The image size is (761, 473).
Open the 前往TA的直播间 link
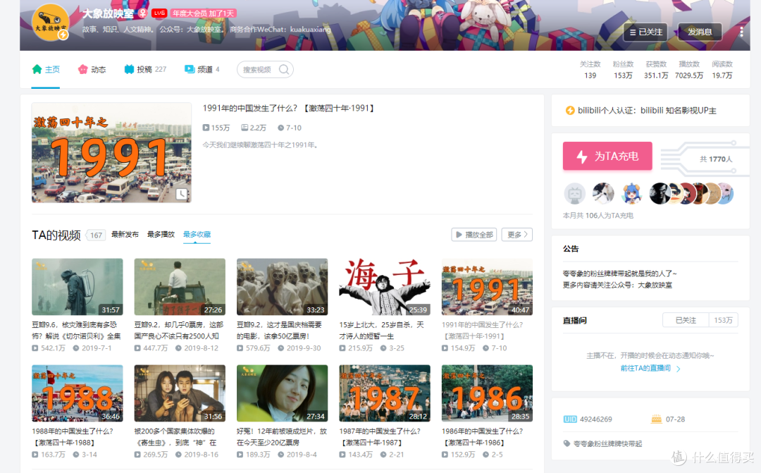[650, 369]
